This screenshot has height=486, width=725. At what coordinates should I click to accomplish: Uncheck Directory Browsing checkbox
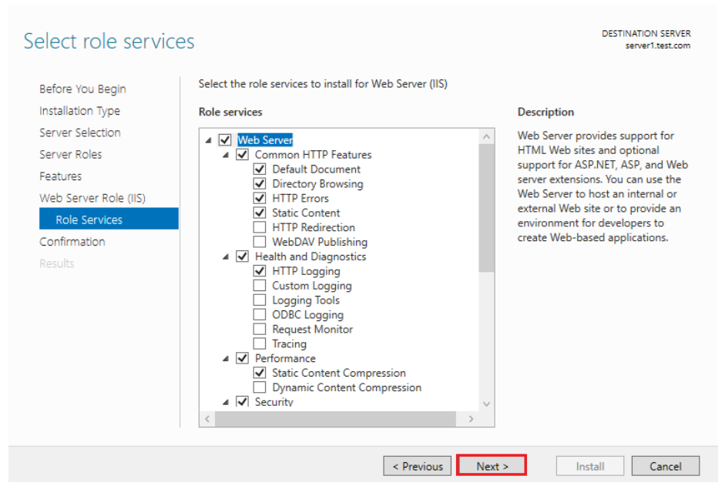pos(260,184)
